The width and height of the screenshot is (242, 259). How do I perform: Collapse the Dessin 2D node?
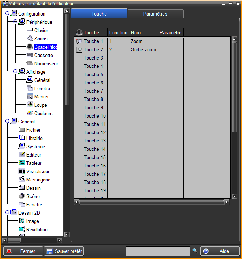click(7, 213)
